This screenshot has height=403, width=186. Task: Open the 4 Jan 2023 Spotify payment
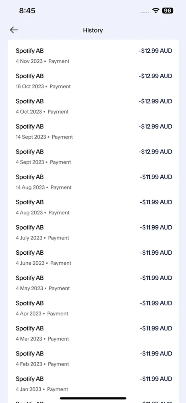[x=93, y=383]
